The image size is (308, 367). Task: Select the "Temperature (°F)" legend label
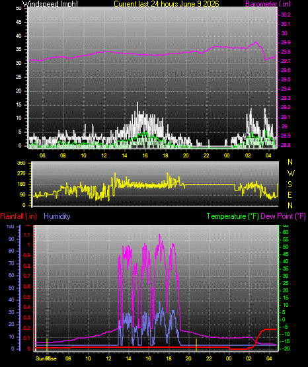(x=233, y=216)
